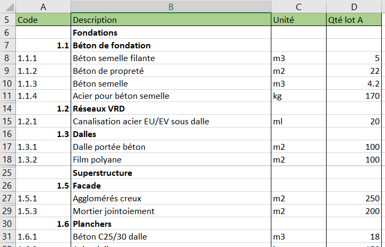Viewport: 385px width, 247px height.
Task: Click the Select All corner button
Action: (x=7, y=7)
